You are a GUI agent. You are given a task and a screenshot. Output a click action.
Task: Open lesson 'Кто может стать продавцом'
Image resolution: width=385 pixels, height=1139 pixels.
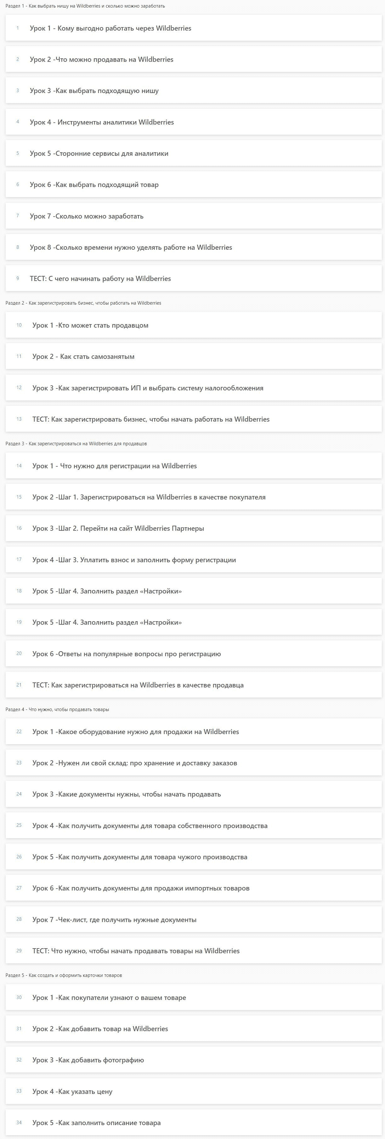(x=90, y=325)
